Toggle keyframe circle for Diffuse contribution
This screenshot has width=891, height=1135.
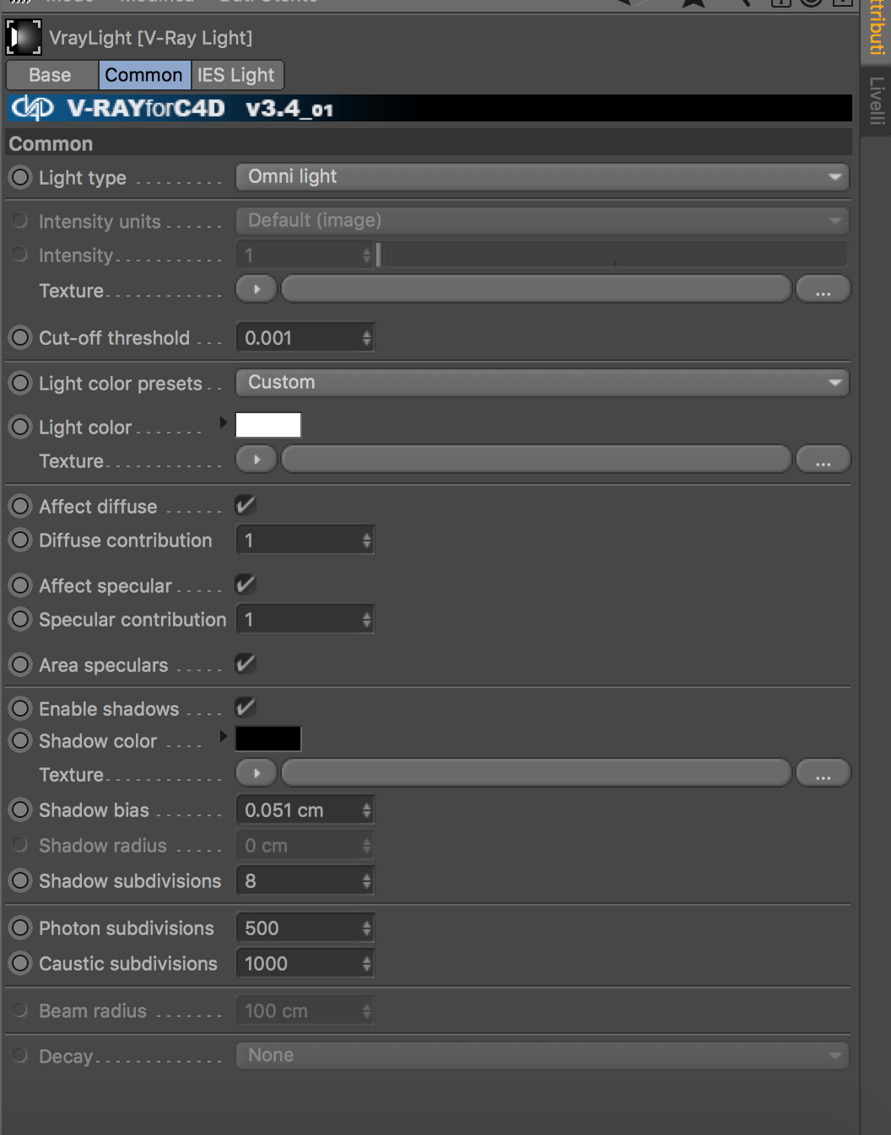(20, 540)
